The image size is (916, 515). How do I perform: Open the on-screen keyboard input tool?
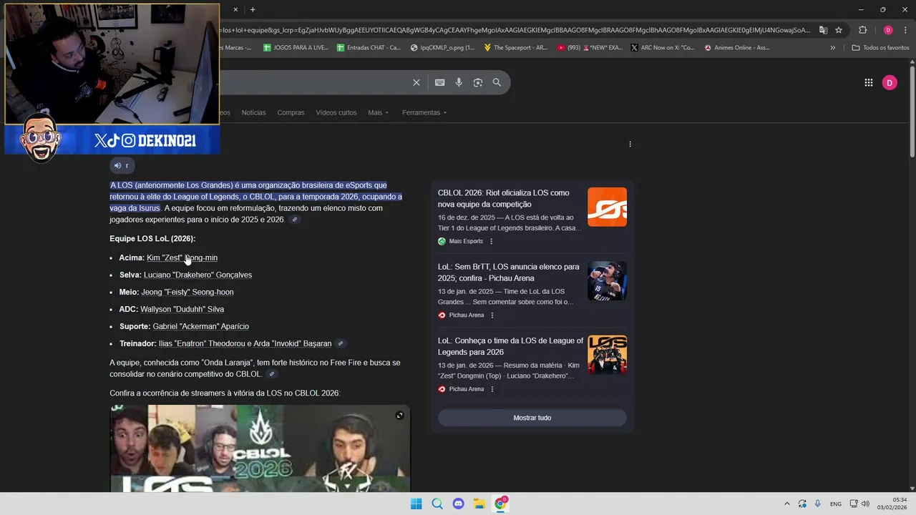(x=440, y=82)
